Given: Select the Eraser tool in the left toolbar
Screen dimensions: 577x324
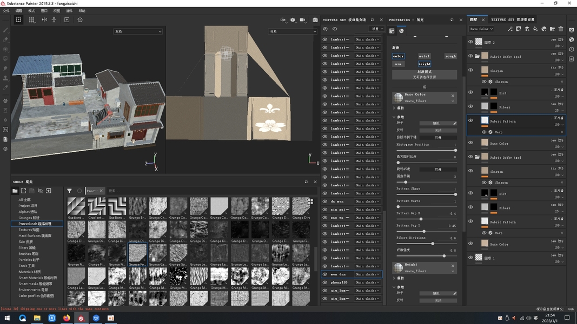Looking at the screenshot, I should click(x=5, y=39).
